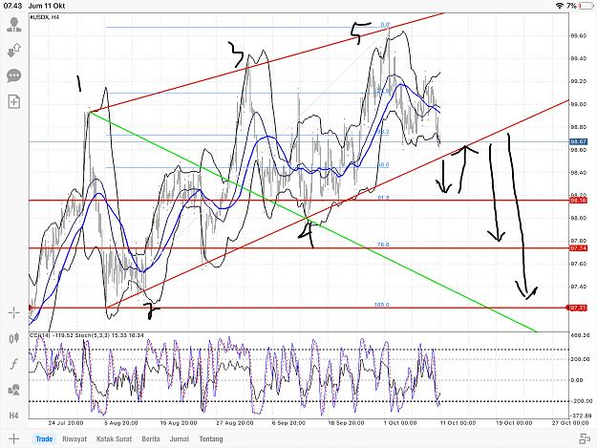The width and height of the screenshot is (597, 448).
Task: Tap the layout icon at bottom right
Action: tap(584, 438)
